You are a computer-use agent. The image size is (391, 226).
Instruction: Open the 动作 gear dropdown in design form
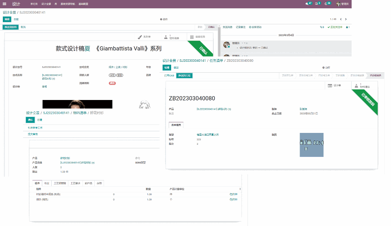click(164, 19)
